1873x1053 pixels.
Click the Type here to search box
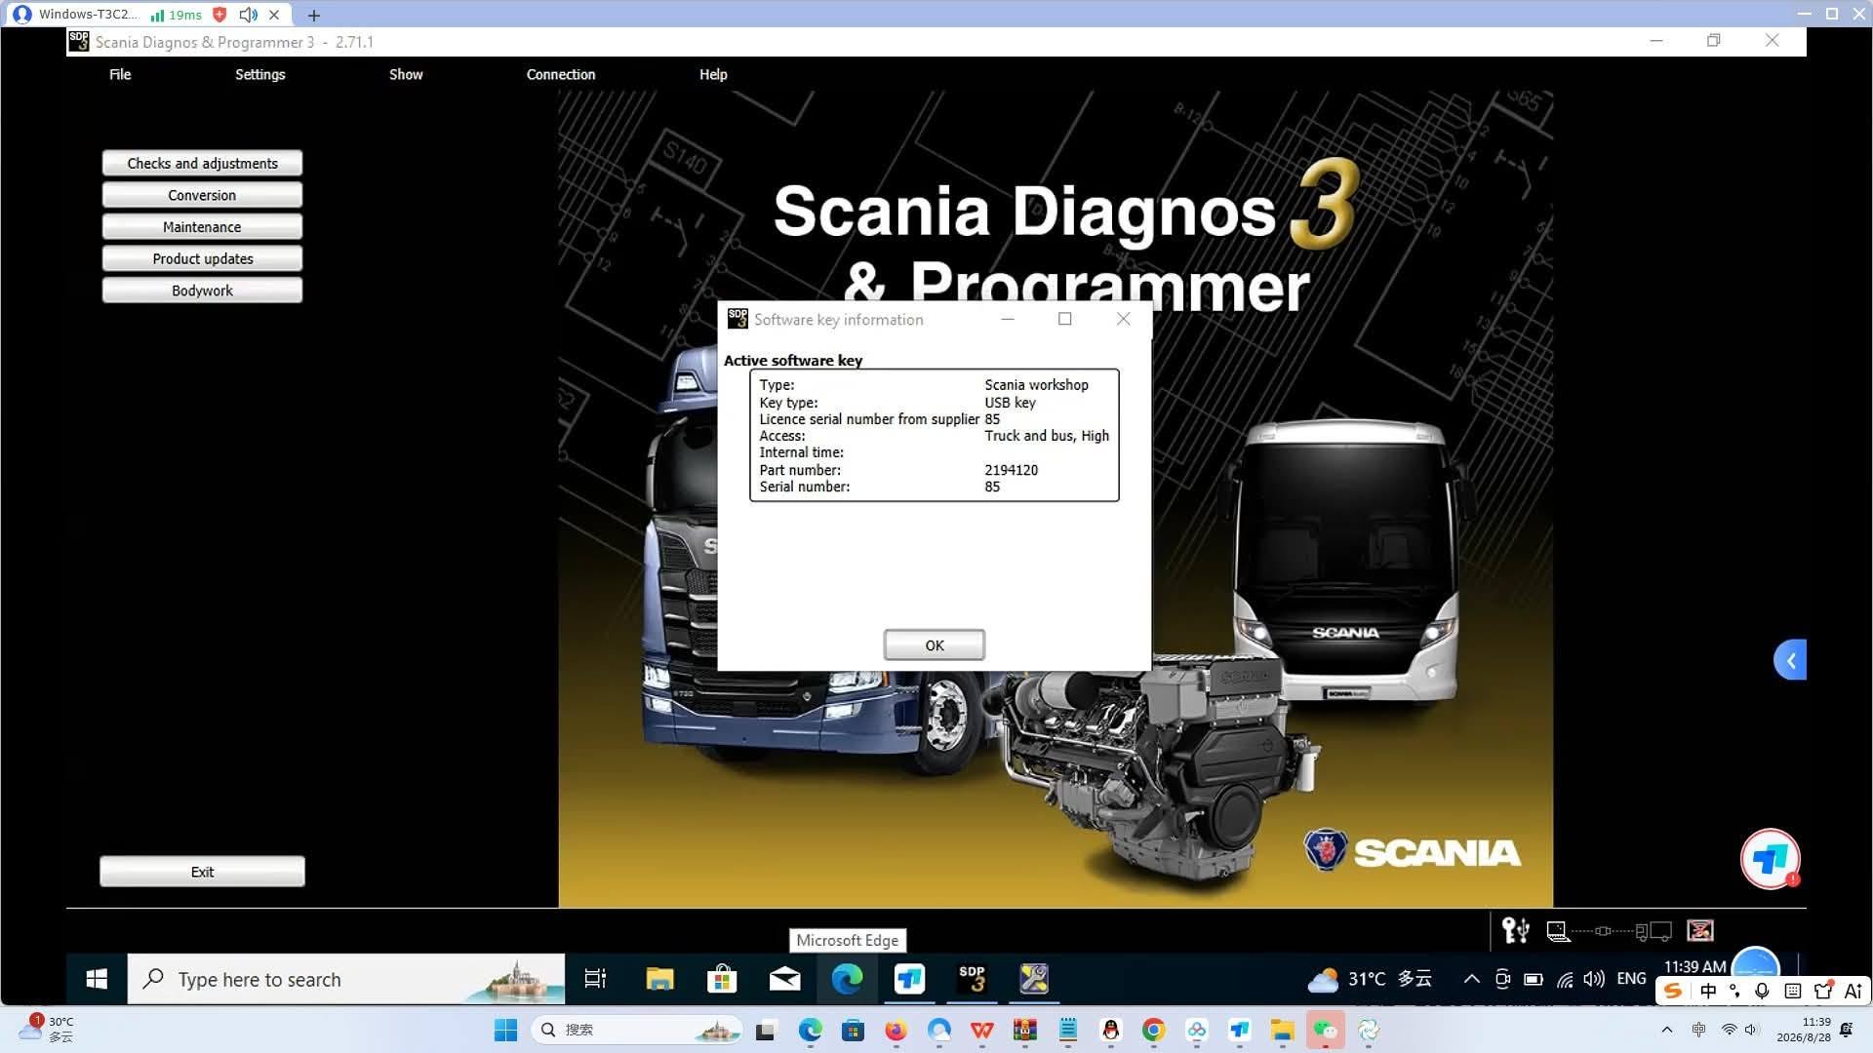click(346, 979)
